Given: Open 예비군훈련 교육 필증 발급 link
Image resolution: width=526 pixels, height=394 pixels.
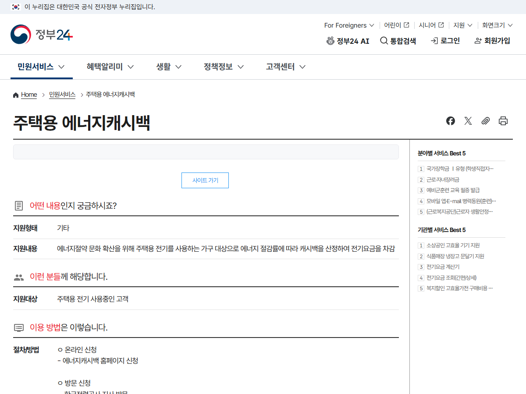Looking at the screenshot, I should point(453,190).
